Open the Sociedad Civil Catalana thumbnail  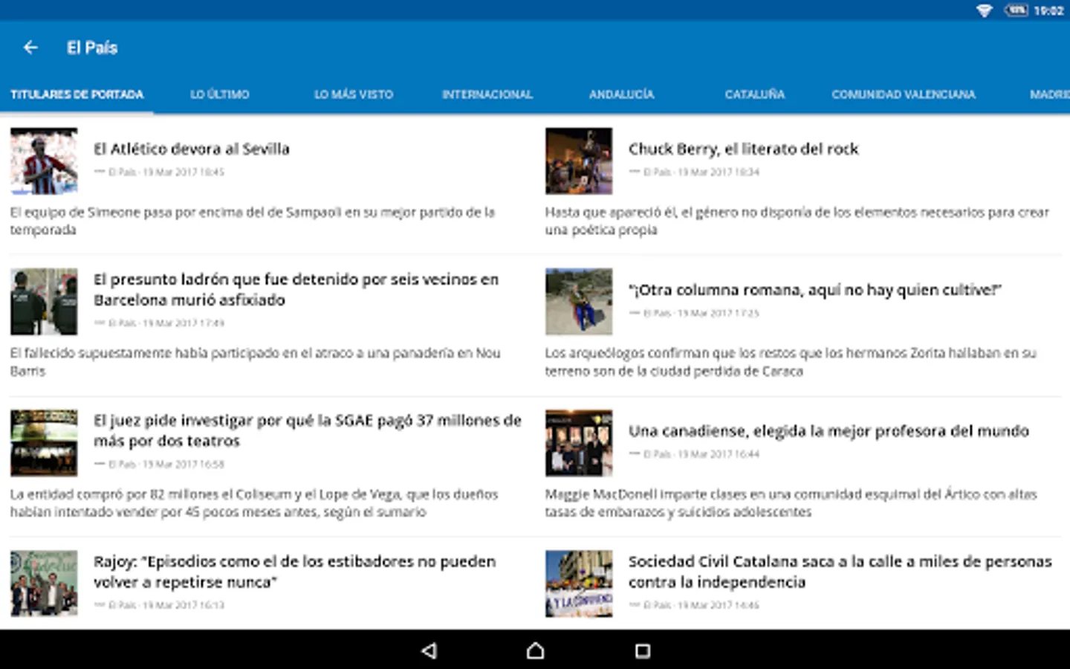coord(579,584)
